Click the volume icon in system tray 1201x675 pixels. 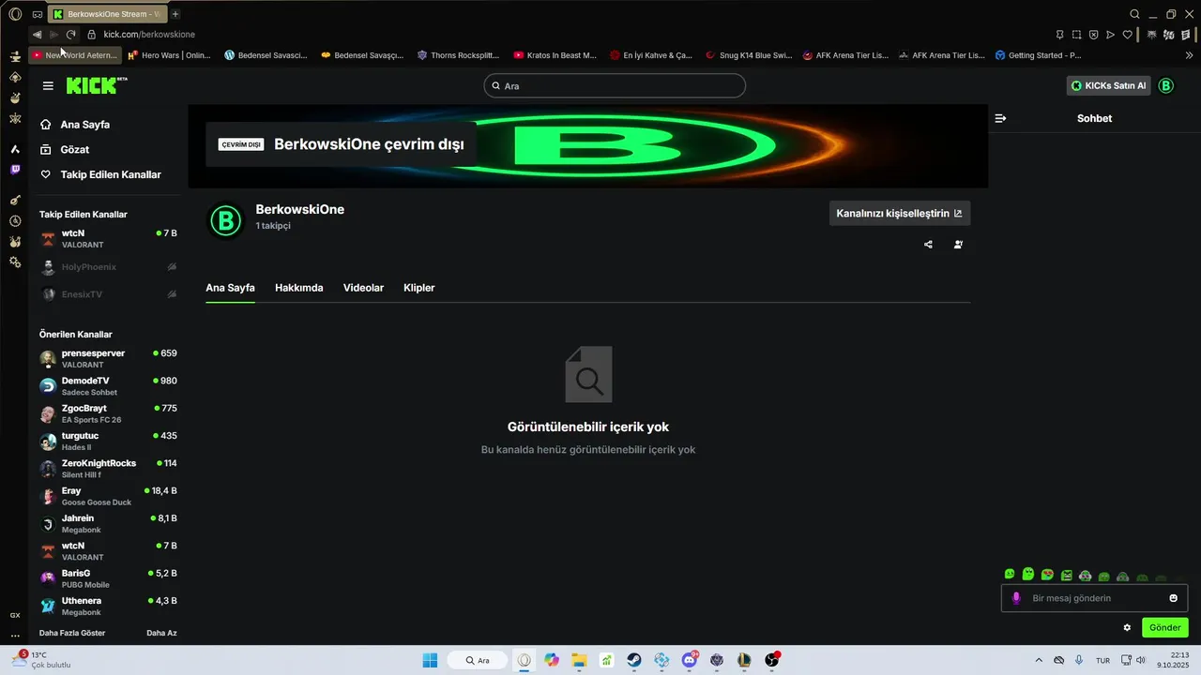click(x=1140, y=660)
